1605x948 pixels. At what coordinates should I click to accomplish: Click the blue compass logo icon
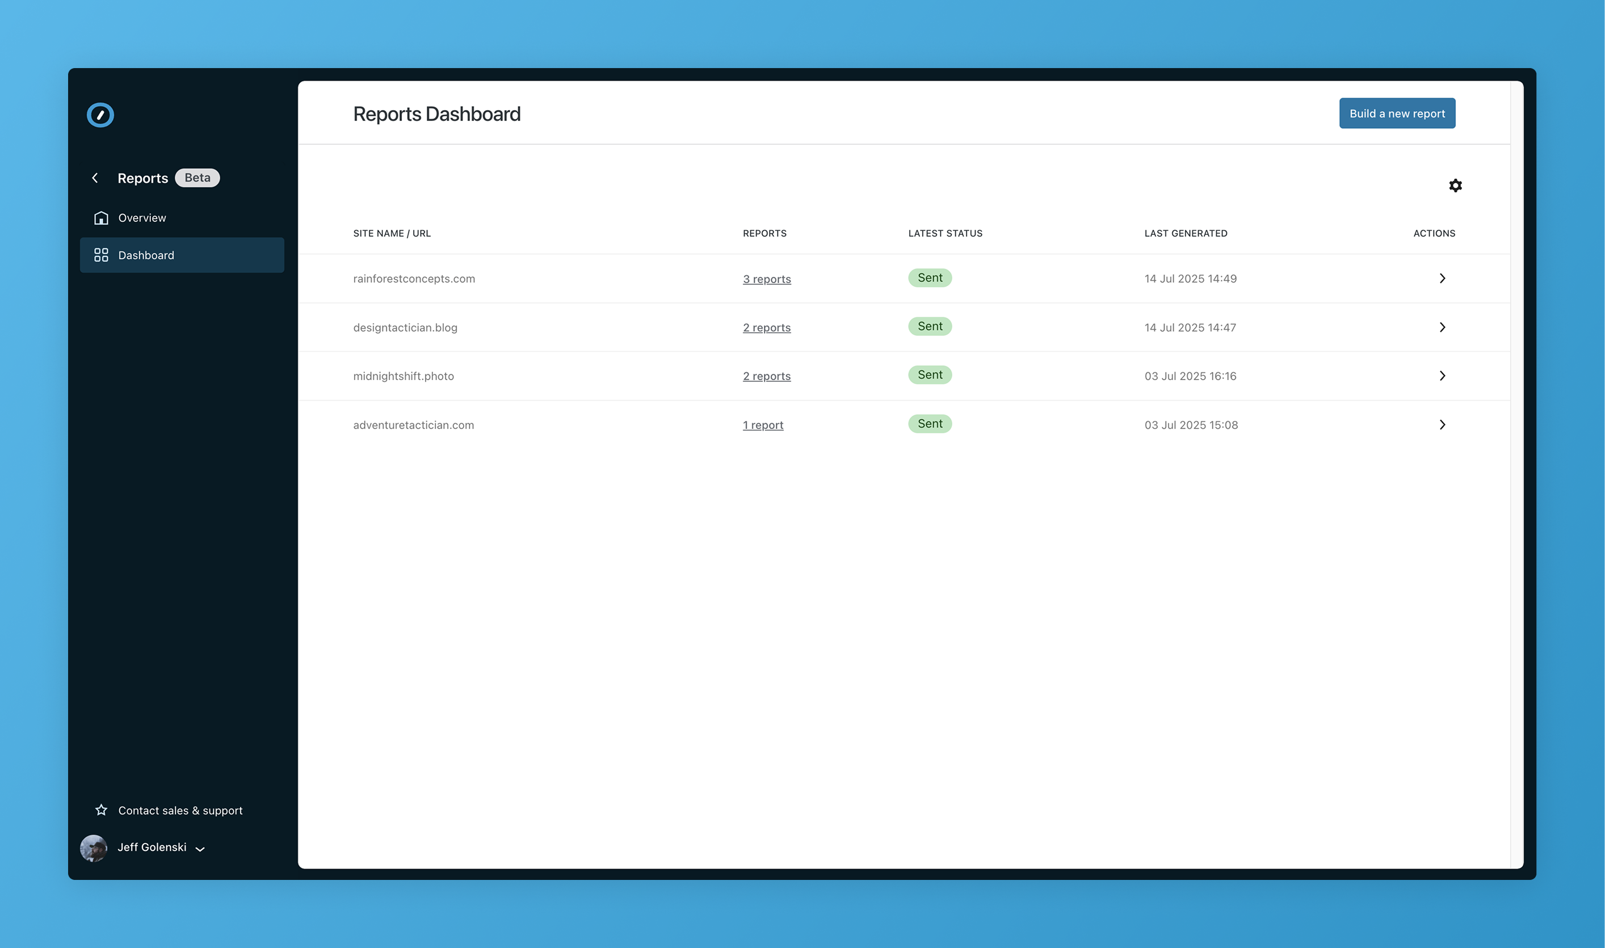(100, 115)
